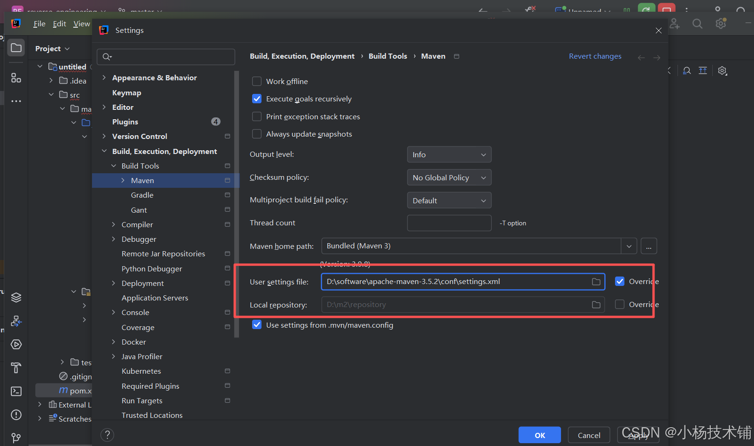Click the Maven home path browse button
This screenshot has width=754, height=446.
pos(649,246)
